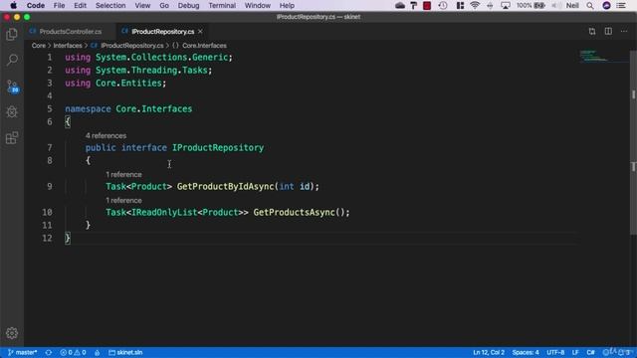Open the View menu
The image size is (637, 358).
[142, 5]
